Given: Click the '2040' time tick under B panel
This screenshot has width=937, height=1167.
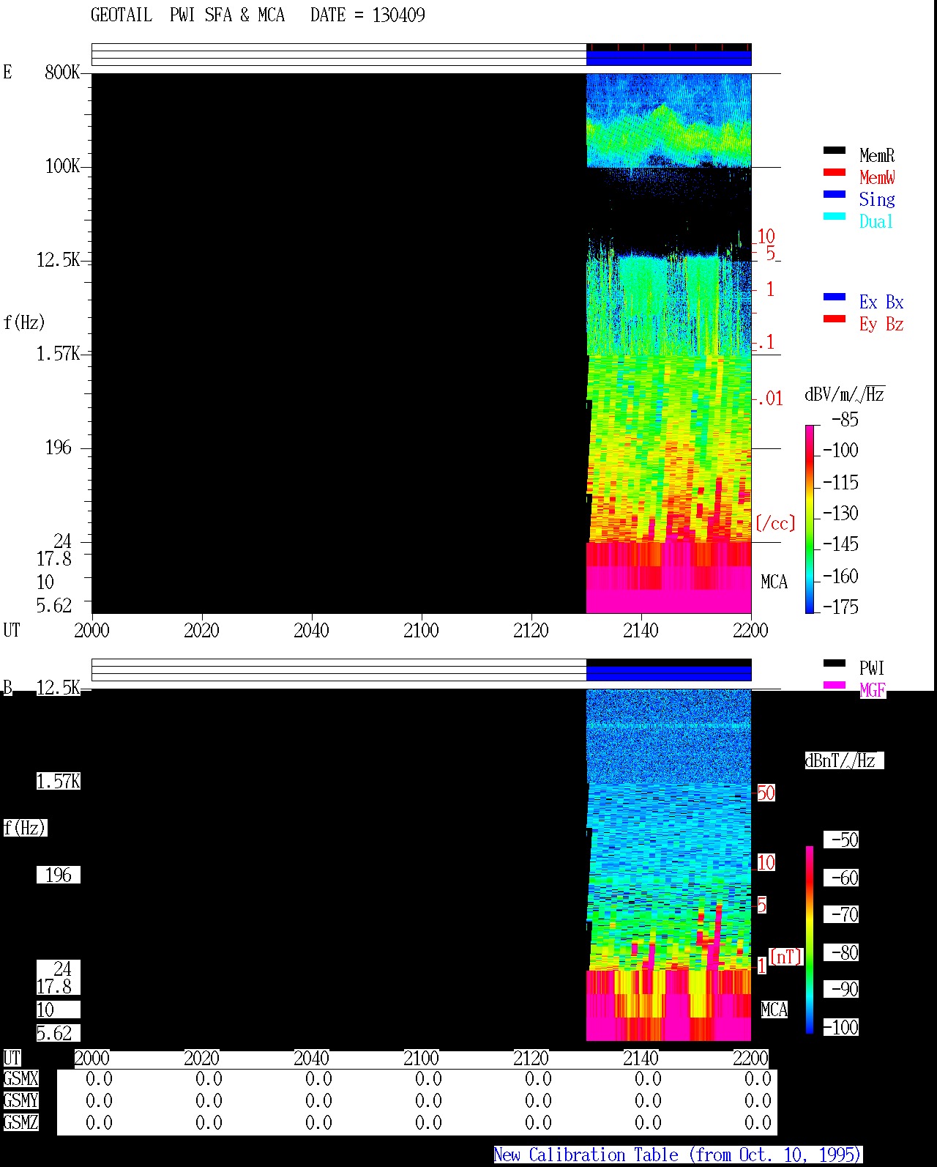Looking at the screenshot, I should point(311,1058).
